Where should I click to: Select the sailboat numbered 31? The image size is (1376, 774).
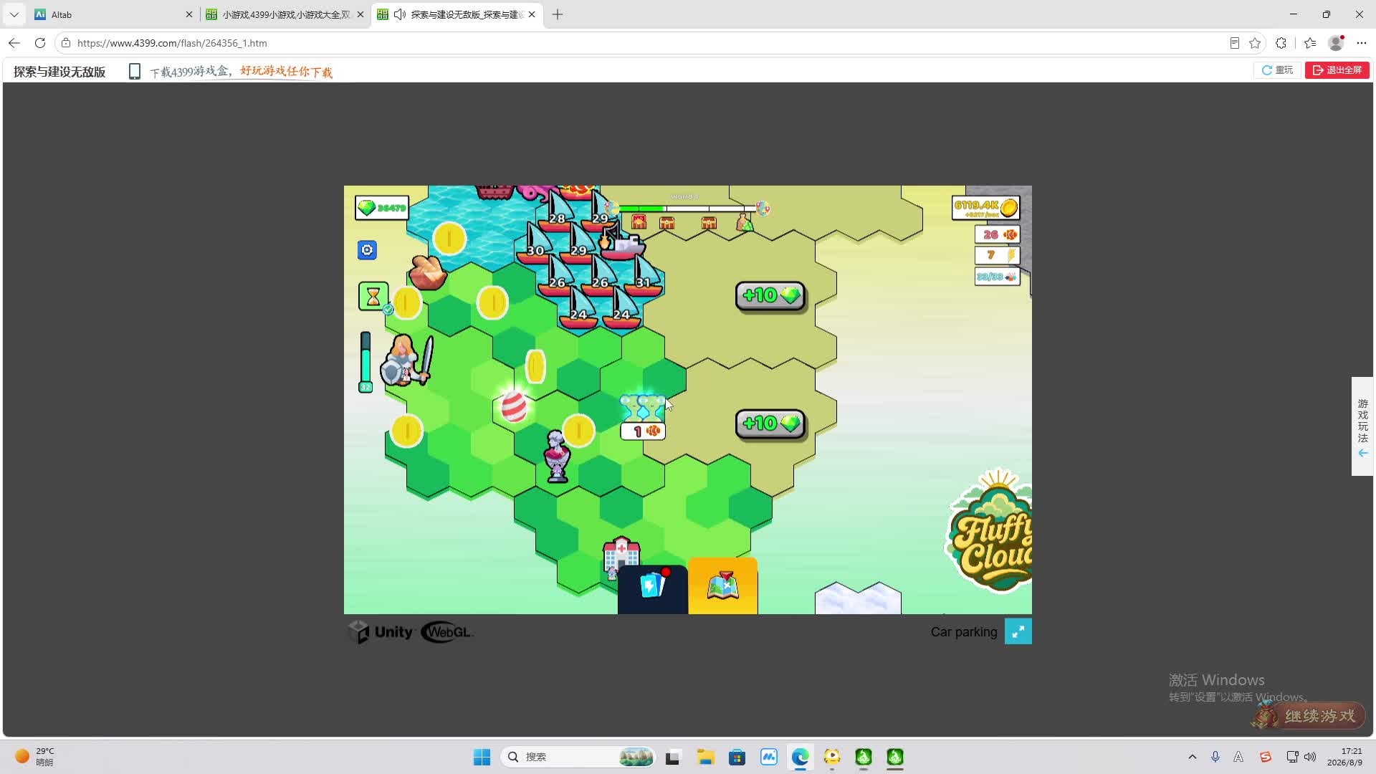tap(643, 274)
